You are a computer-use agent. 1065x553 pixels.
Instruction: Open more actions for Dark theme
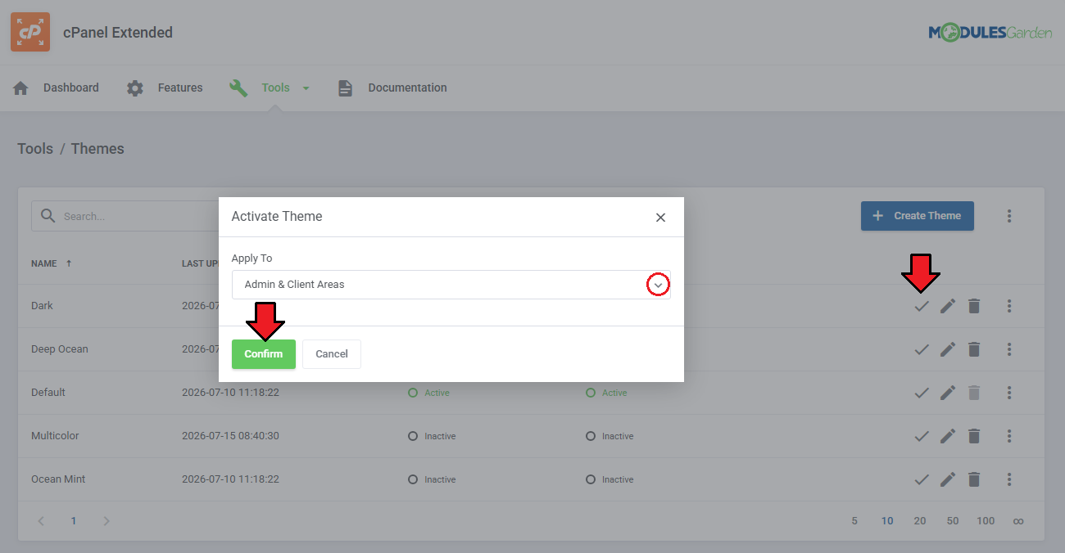[x=1009, y=306]
